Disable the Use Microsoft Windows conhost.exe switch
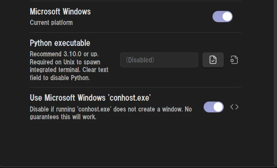Screen dimensions: 277x168 (214, 107)
